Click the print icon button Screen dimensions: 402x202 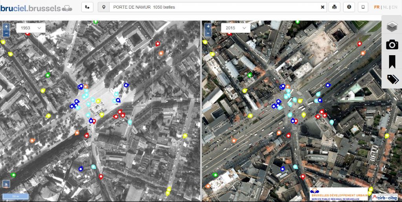coord(334,7)
